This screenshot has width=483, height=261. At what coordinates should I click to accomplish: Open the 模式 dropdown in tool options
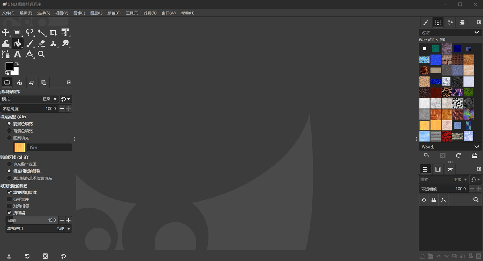pyautogui.click(x=30, y=99)
